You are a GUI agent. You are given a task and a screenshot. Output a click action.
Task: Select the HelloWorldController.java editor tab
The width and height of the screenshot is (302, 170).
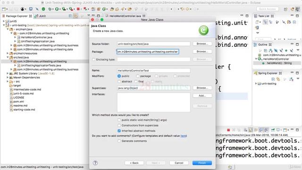(x=125, y=16)
